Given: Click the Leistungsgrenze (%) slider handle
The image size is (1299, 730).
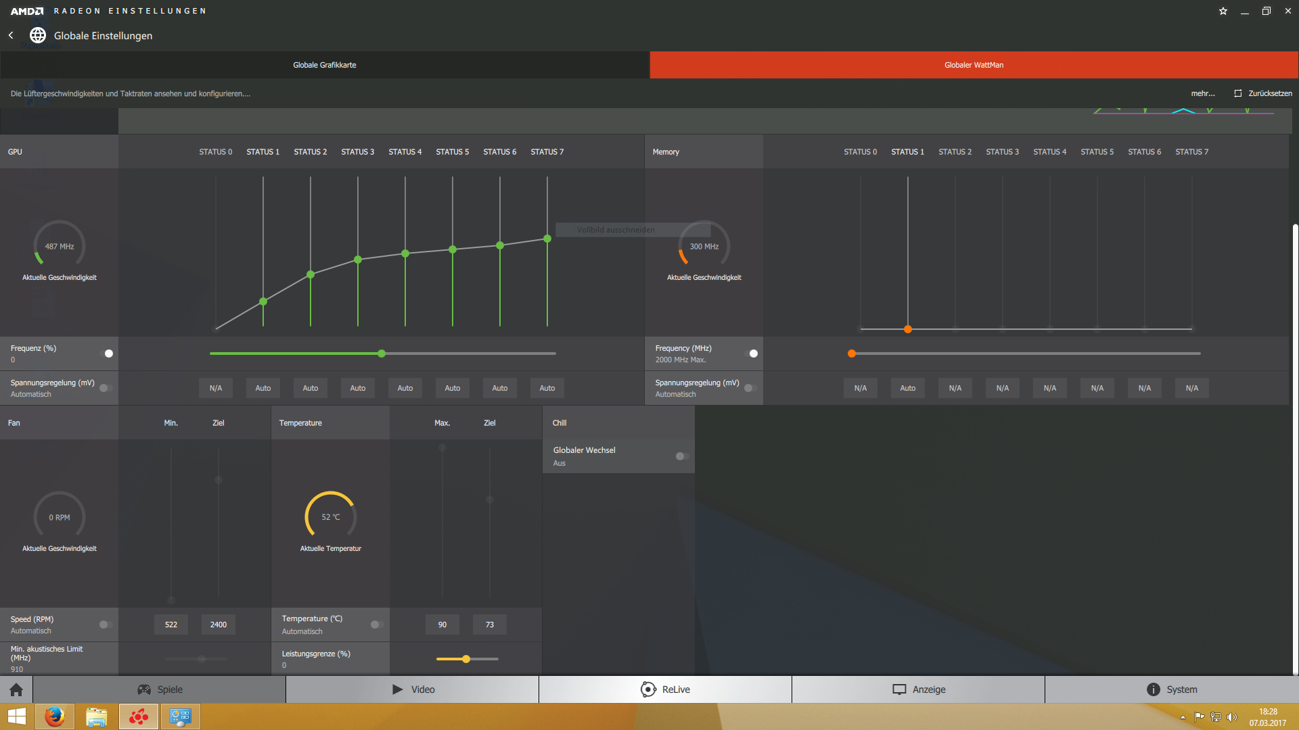Looking at the screenshot, I should coord(466,659).
